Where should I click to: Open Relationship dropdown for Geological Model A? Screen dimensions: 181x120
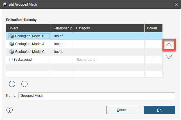click(62, 44)
